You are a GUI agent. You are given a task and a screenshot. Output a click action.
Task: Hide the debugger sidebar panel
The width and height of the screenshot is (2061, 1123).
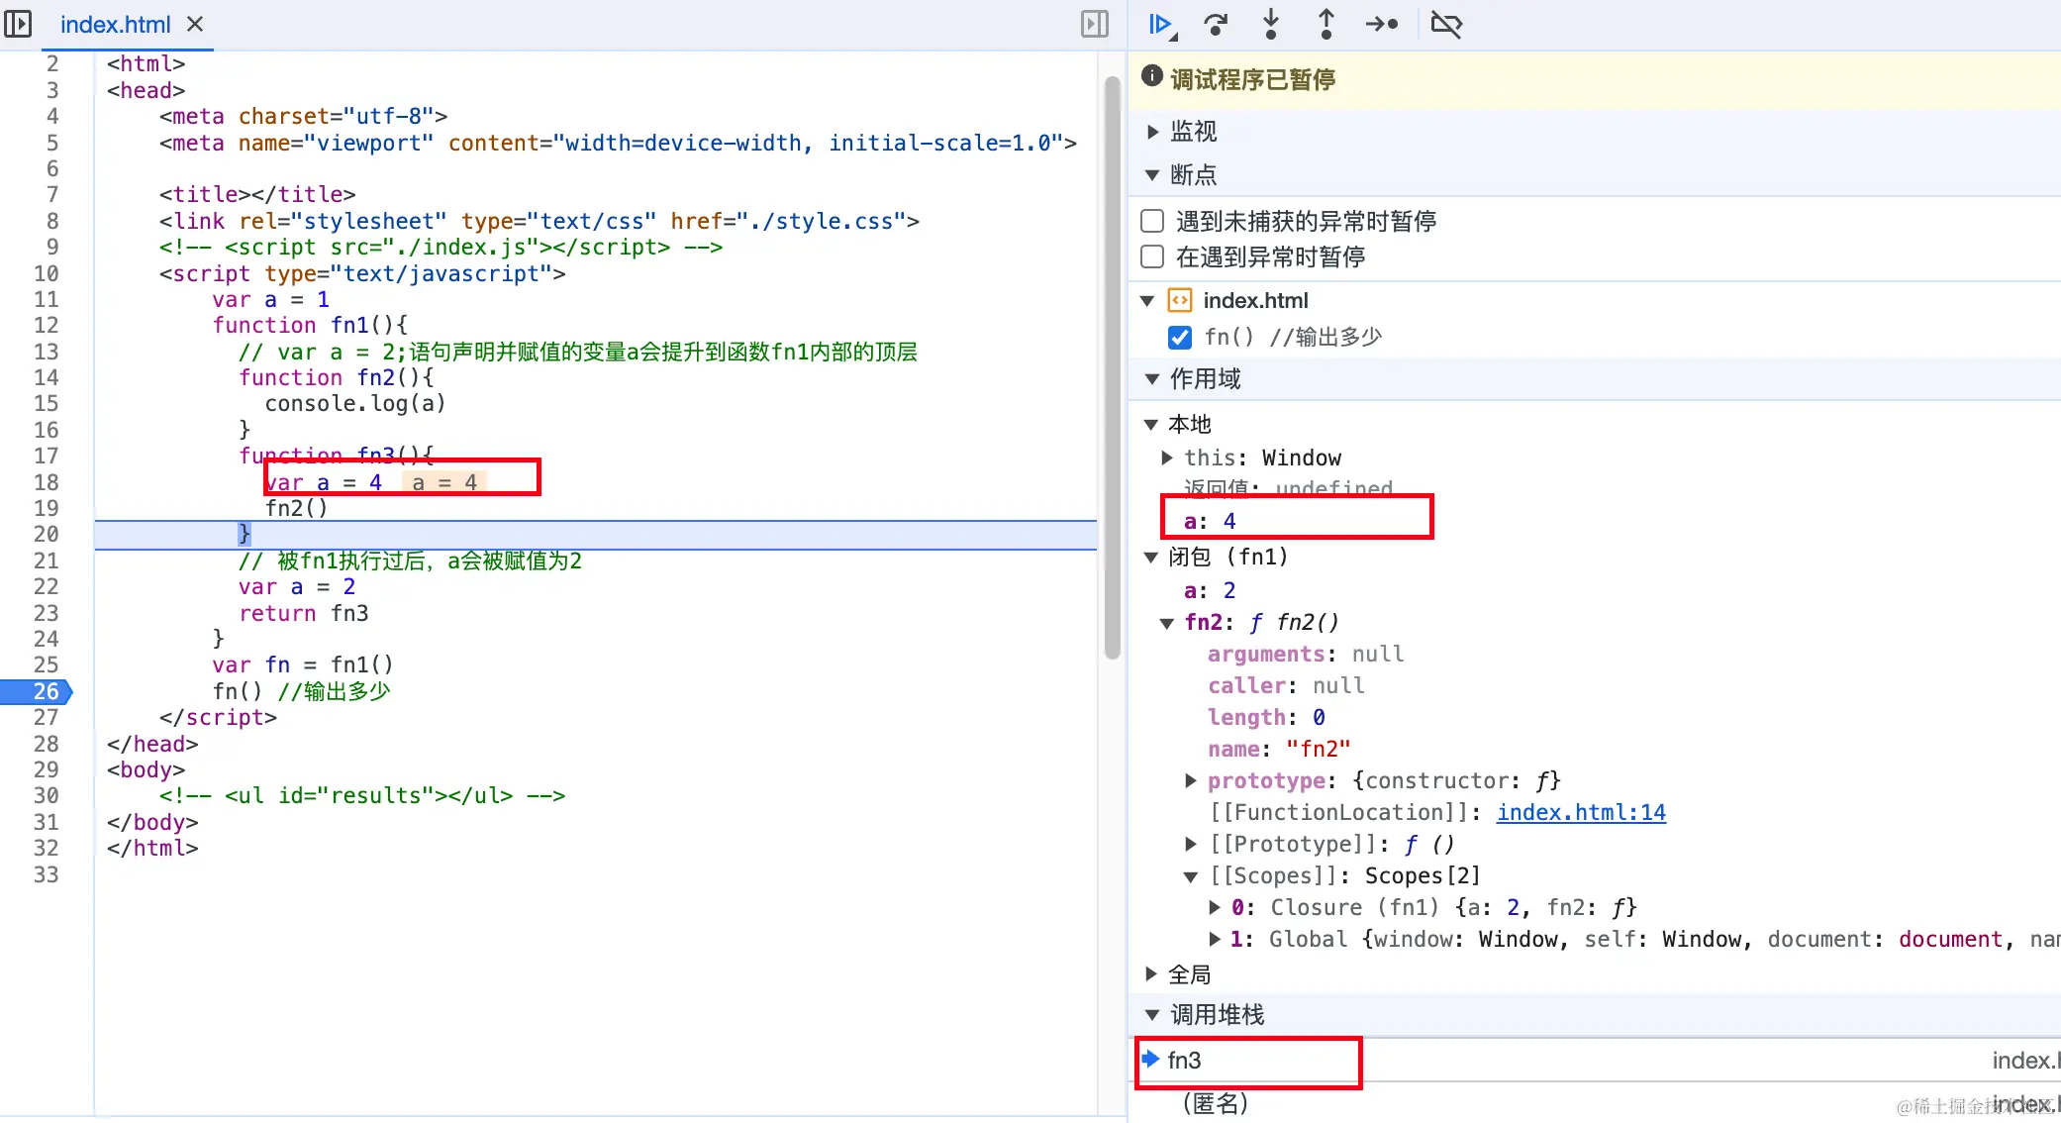click(1094, 24)
